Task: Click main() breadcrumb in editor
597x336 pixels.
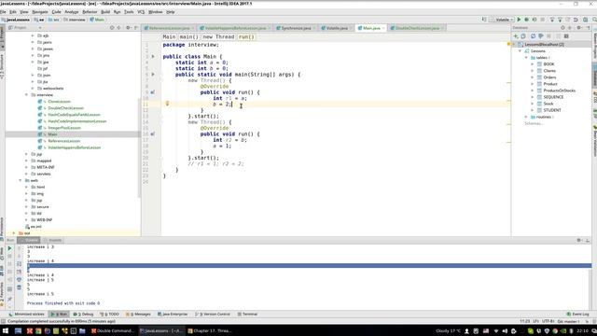Action: coord(188,37)
